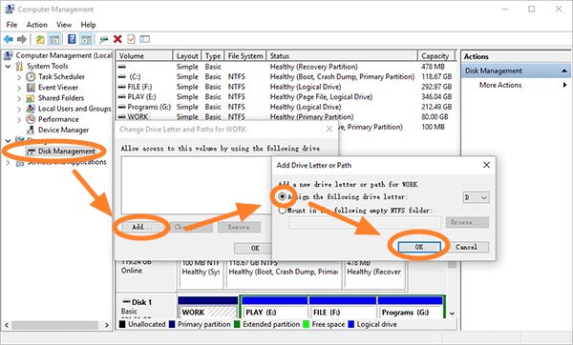This screenshot has height=345, width=573.
Task: Click the Performance gauge icon
Action: click(31, 119)
